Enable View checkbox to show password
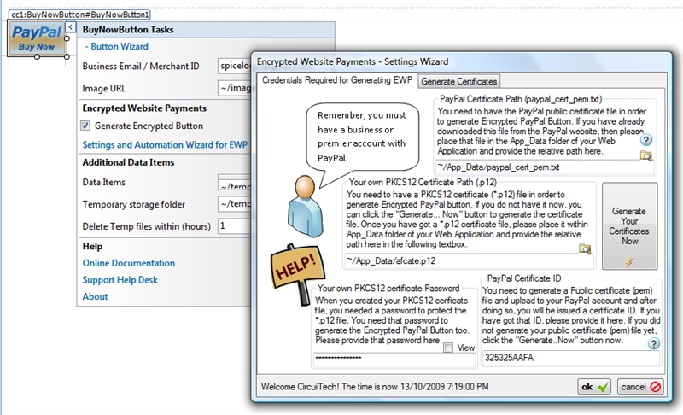Screen dimensions: 683x415 (448, 348)
